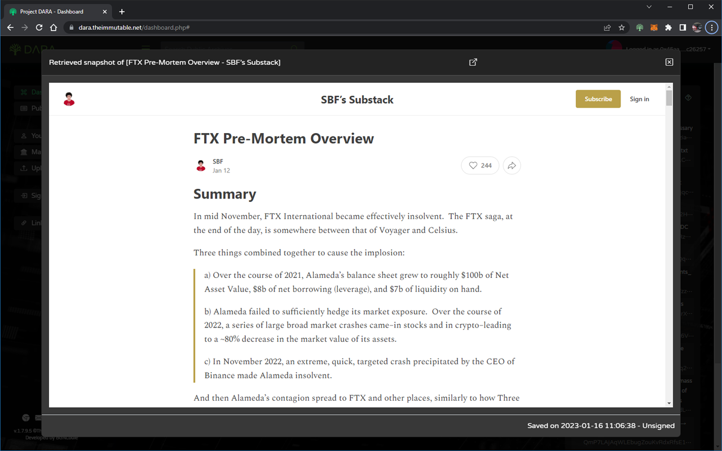
Task: Open the SBF's Substack title
Action: [357, 100]
